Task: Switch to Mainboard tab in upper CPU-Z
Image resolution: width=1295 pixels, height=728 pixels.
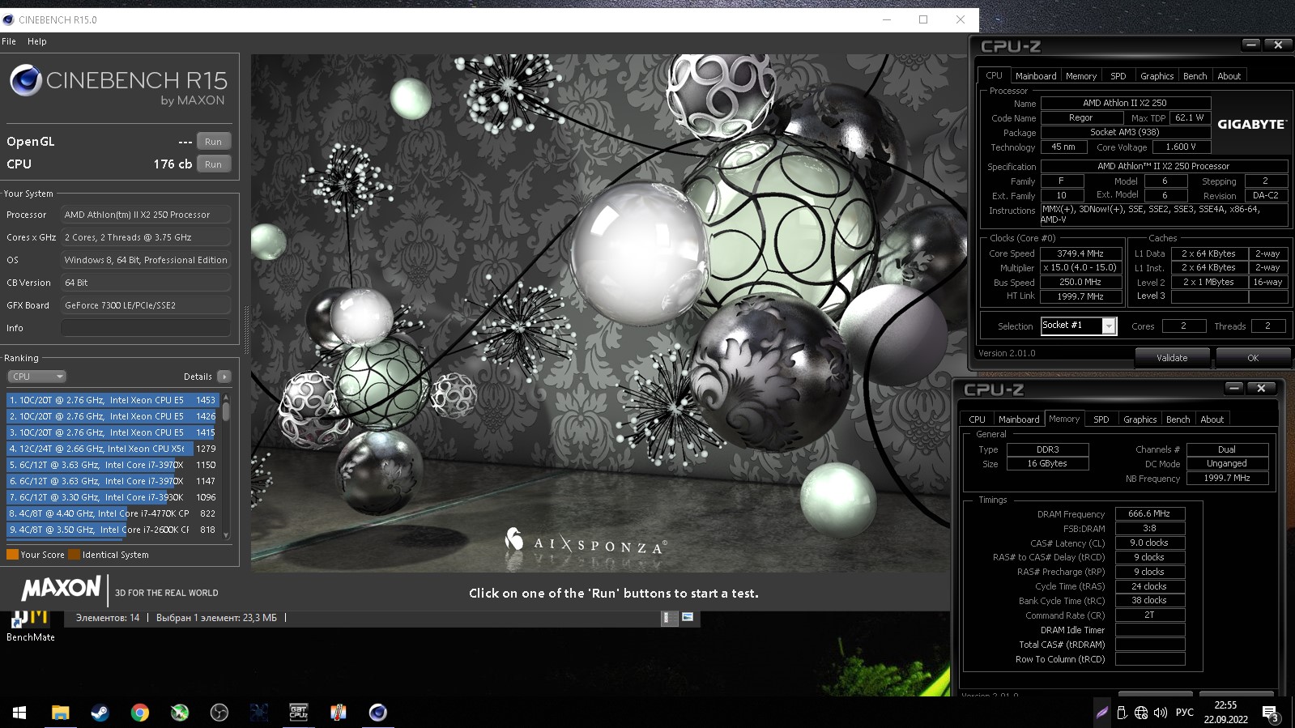Action: (x=1036, y=76)
